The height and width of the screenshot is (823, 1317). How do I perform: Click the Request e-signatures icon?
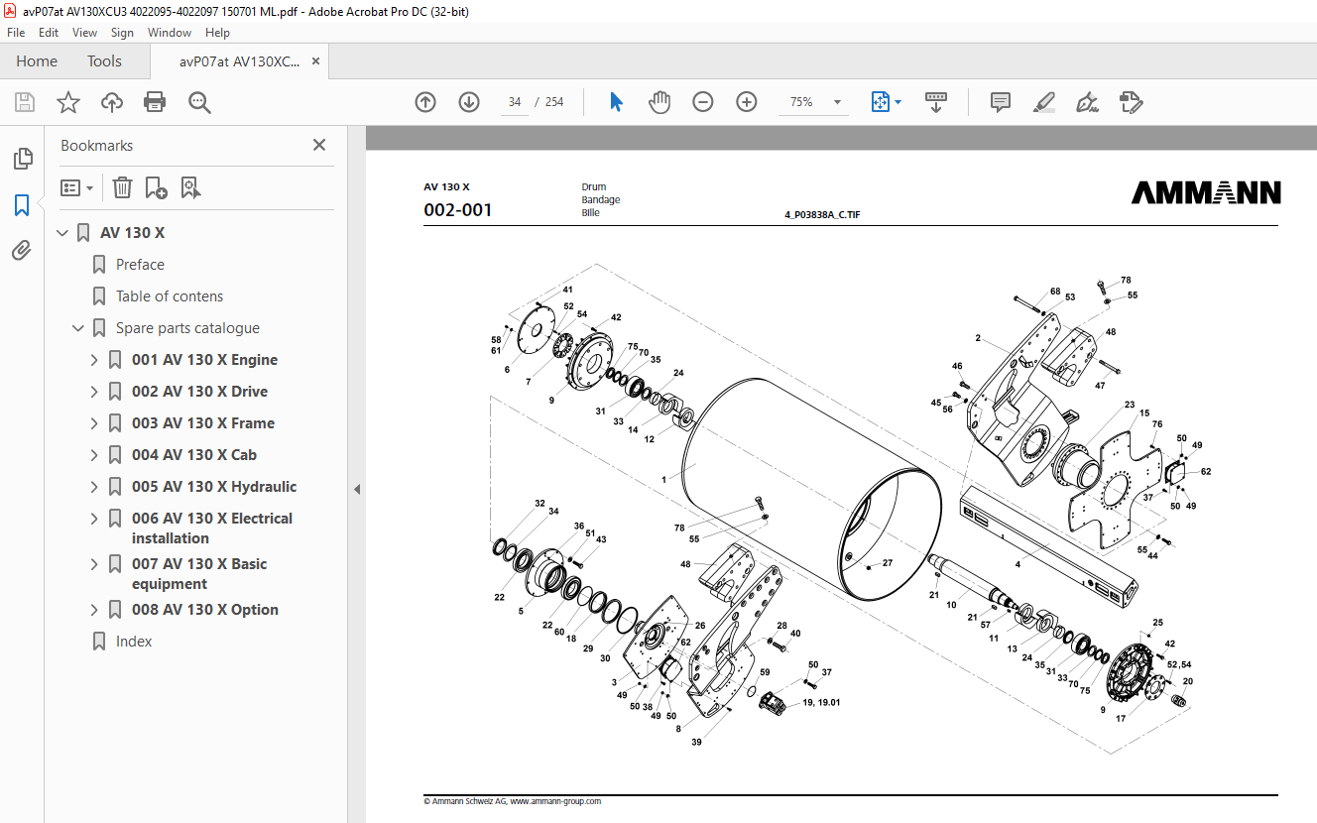tap(1131, 102)
